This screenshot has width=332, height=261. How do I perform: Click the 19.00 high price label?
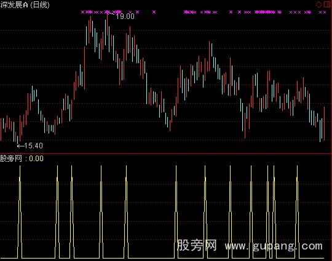125,17
